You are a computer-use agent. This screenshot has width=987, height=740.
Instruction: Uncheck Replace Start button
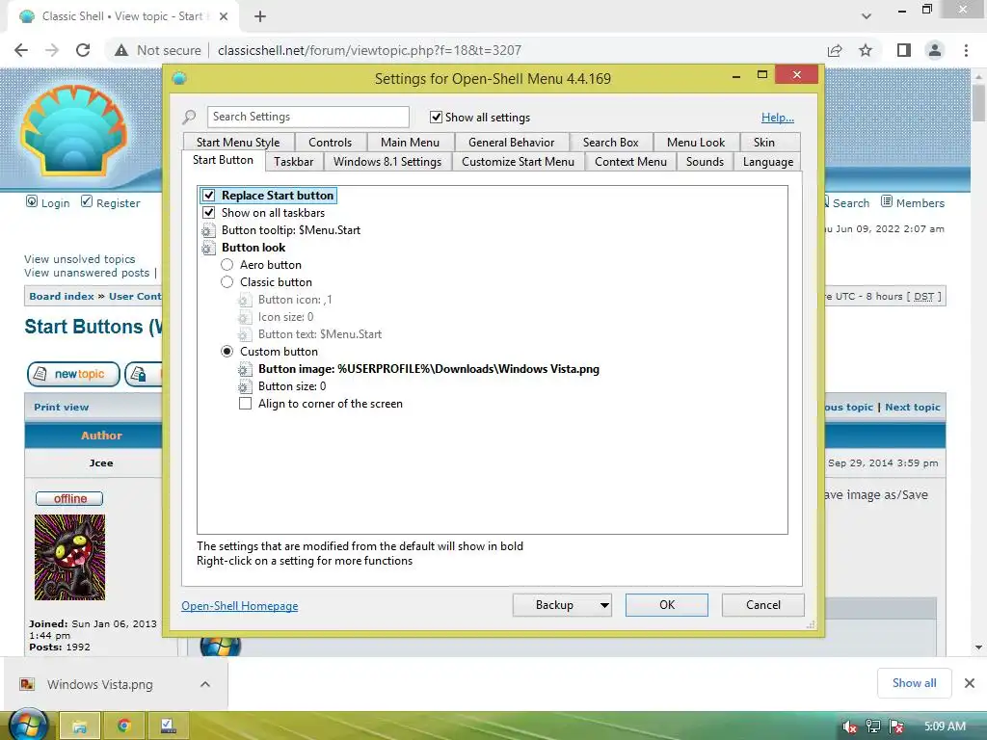click(x=209, y=196)
